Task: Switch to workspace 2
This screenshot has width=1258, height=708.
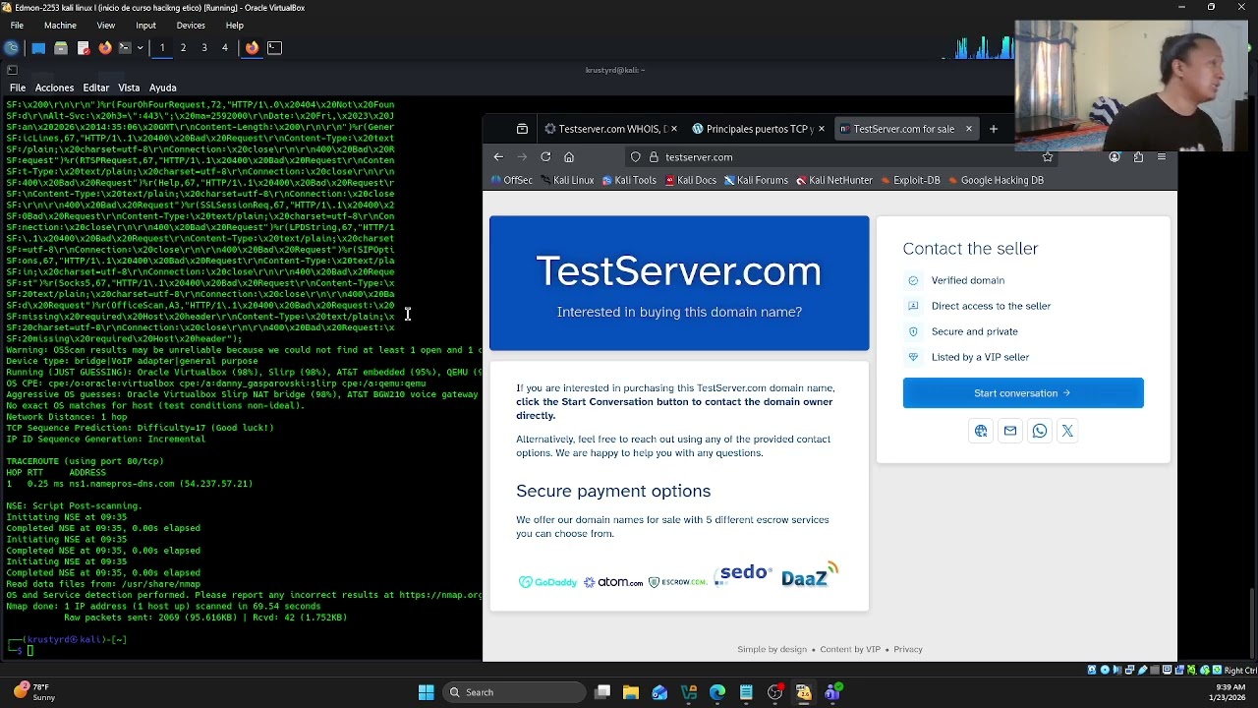Action: (x=183, y=47)
